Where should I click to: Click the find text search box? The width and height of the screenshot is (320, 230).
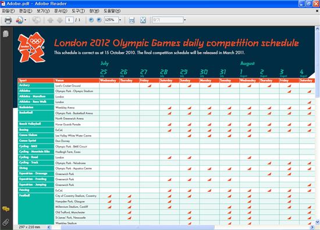click(x=168, y=20)
